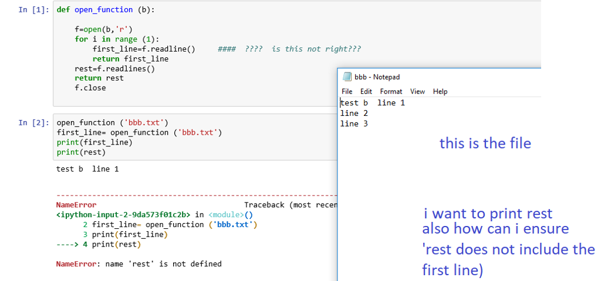601x281 pixels.
Task: Click the f.close line in cell 1
Action: [90, 88]
